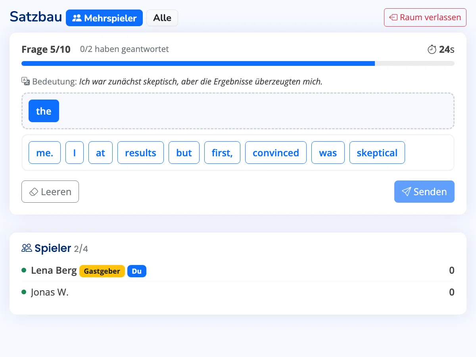476x357 pixels.
Task: Click Jonas W.'s score of 0
Action: (x=452, y=292)
